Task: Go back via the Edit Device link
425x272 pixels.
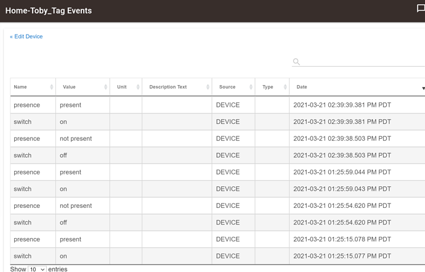Action: point(26,36)
